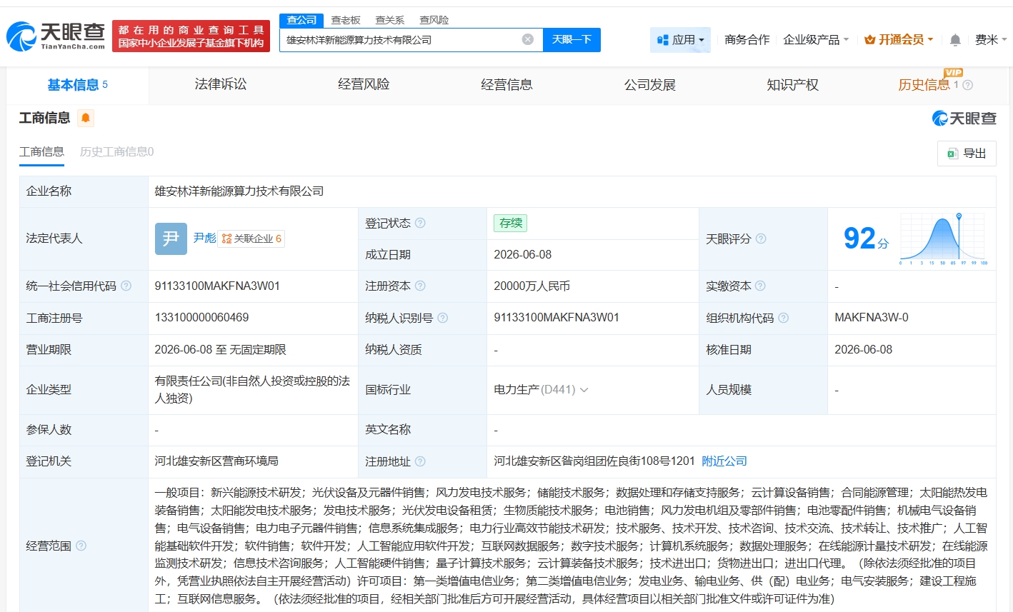Switch to 查关系 search tab
Viewport: 1013px width, 612px height.
click(x=390, y=20)
